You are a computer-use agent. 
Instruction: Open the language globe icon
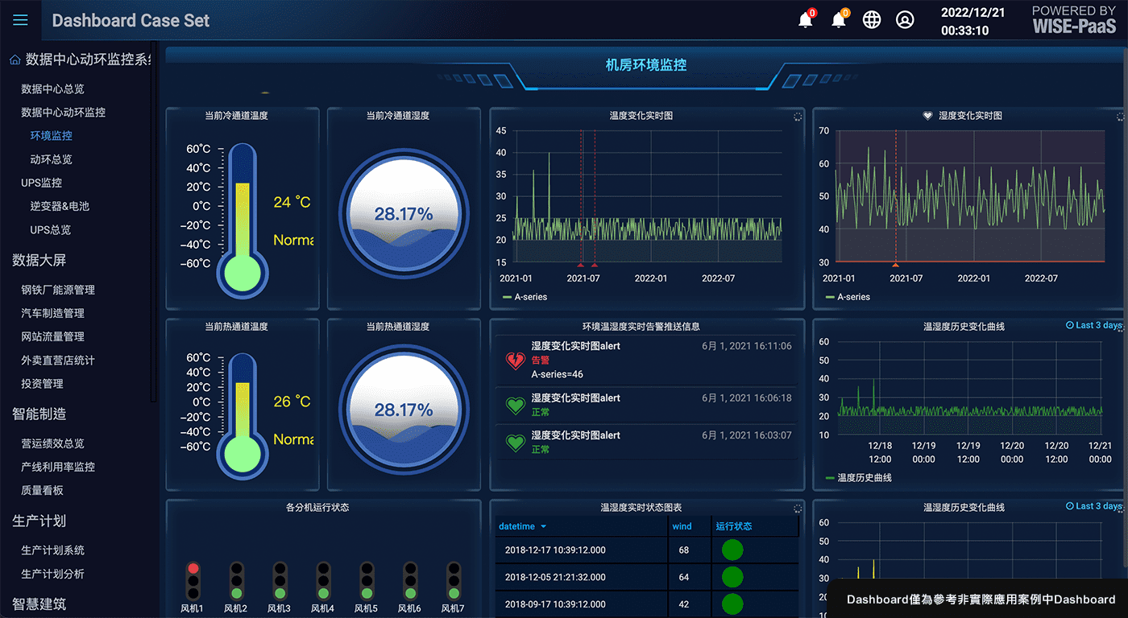pyautogui.click(x=872, y=20)
